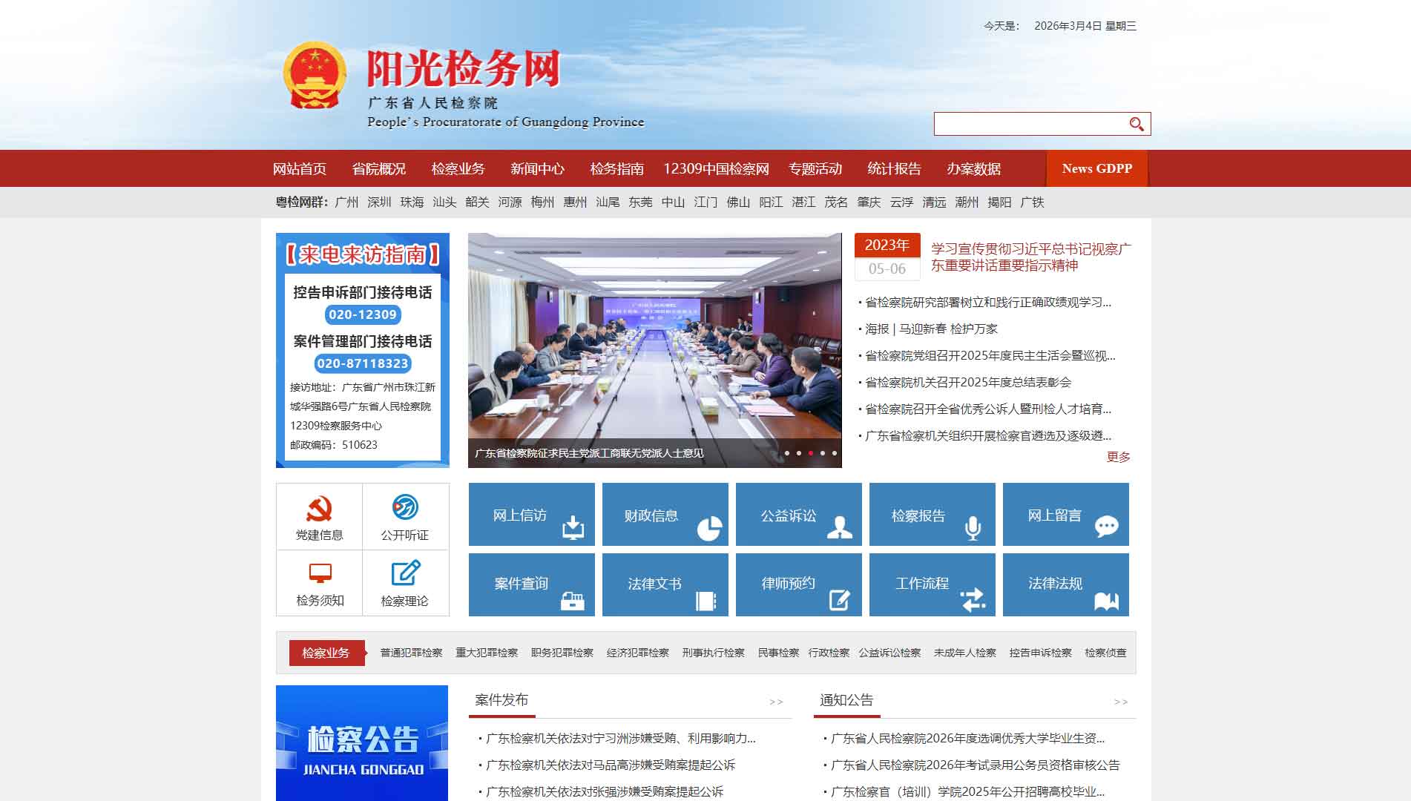Click the red 检察业务 section label
The image size is (1411, 801).
point(326,653)
